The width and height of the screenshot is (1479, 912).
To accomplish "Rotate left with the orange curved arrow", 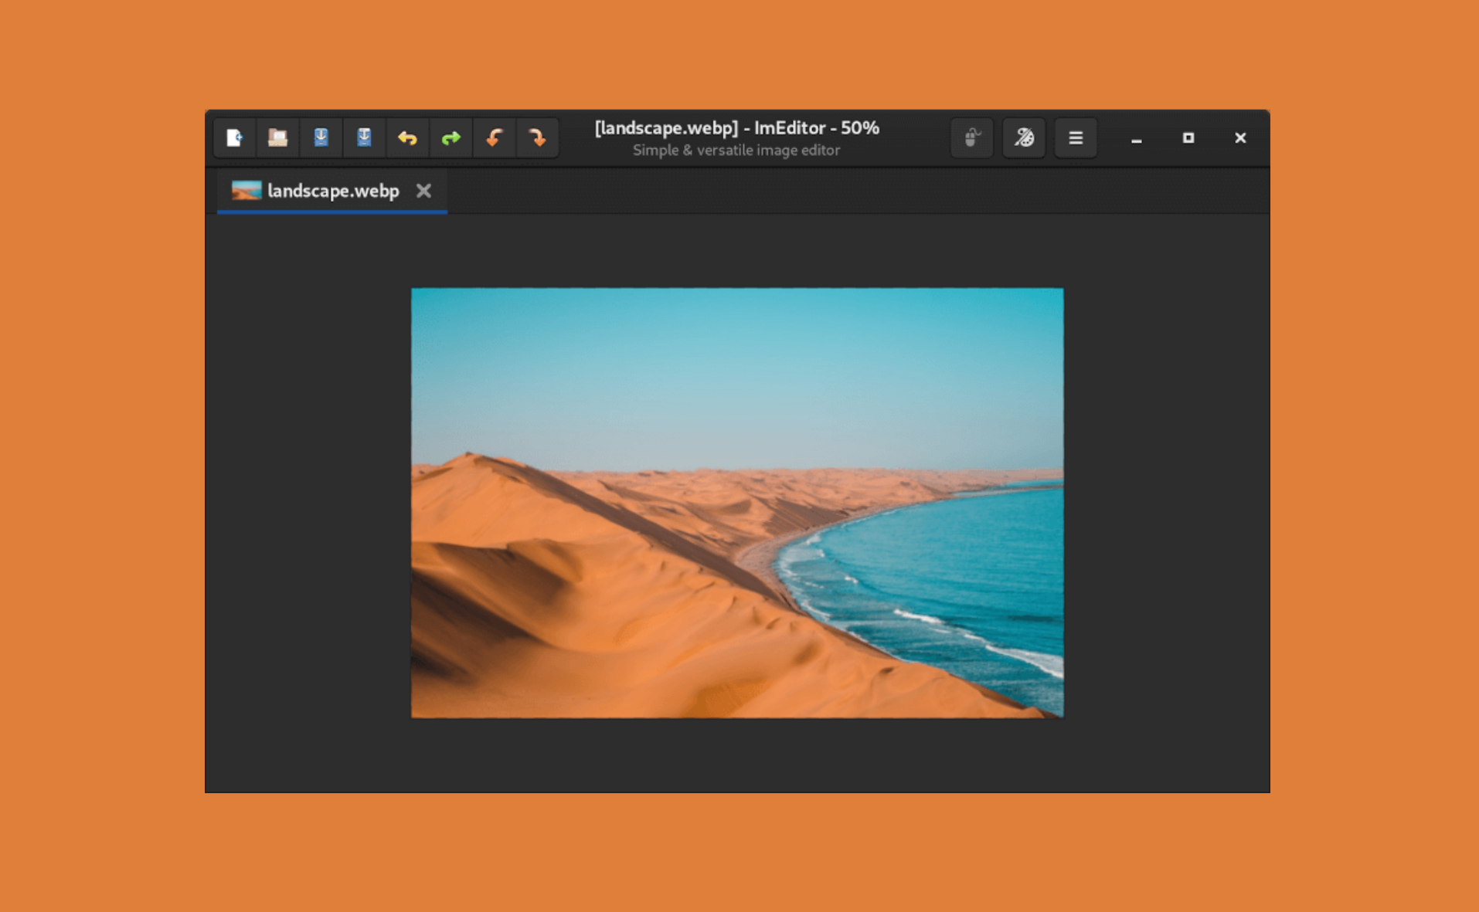I will click(494, 138).
